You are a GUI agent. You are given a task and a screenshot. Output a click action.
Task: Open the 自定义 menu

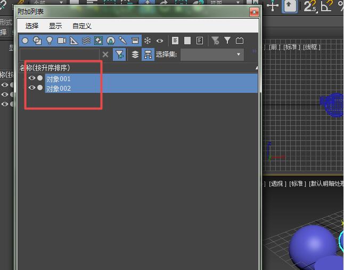[x=82, y=26]
